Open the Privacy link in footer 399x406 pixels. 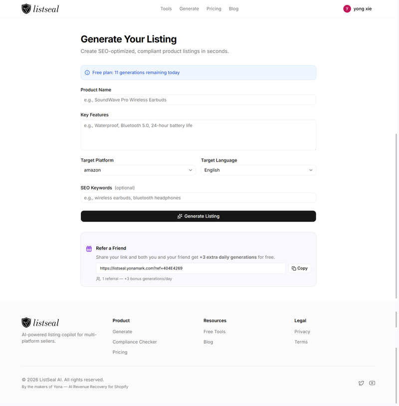click(x=302, y=332)
